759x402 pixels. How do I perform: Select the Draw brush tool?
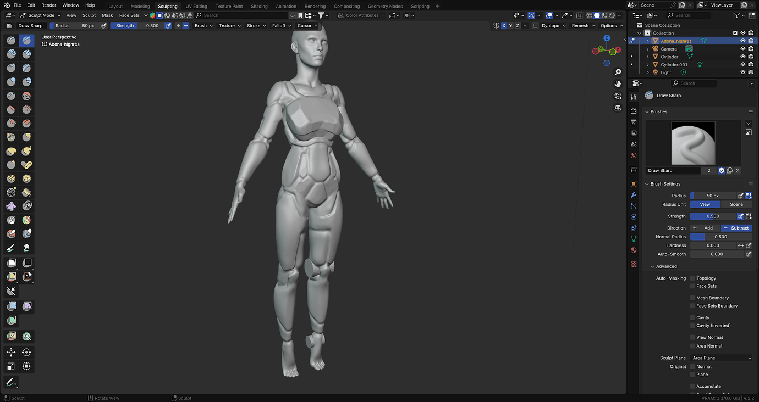pos(11,40)
